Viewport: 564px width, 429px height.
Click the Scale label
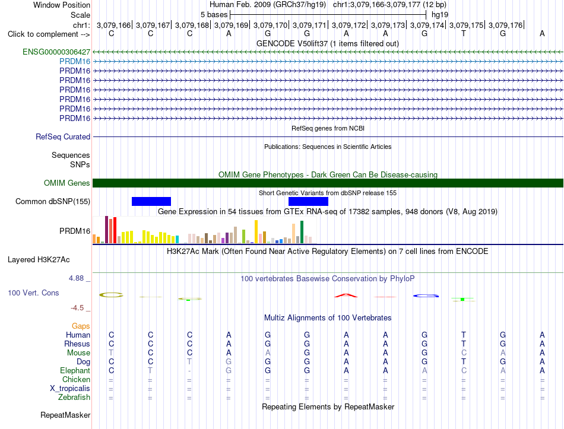80,15
